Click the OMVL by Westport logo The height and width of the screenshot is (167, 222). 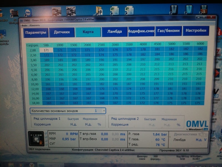point(197,125)
